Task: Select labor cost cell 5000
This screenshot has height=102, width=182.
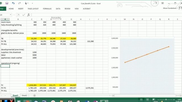Action: 32,55
